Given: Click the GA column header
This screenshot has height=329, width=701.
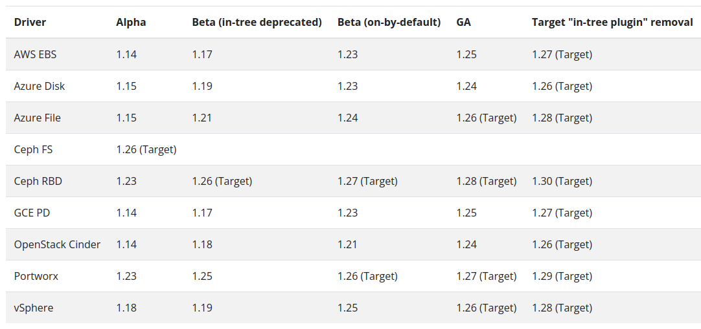Looking at the screenshot, I should [463, 22].
